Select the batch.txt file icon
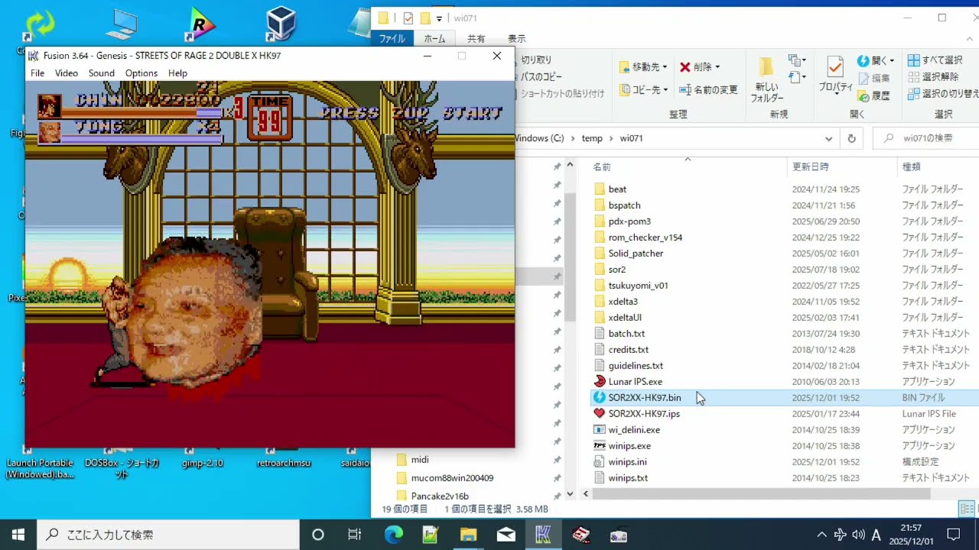979x550 pixels. pos(600,334)
